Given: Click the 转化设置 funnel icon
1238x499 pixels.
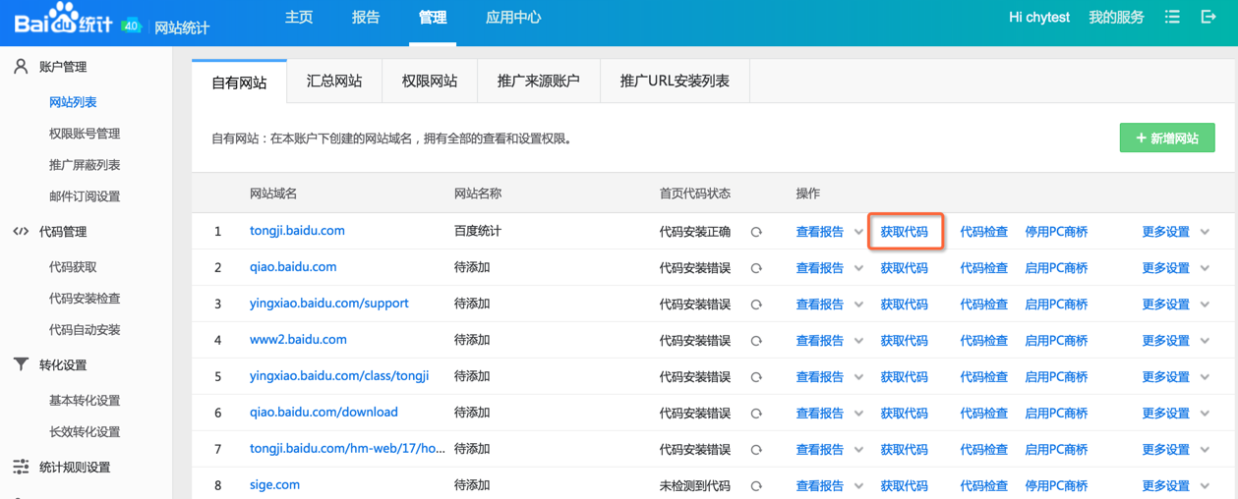Looking at the screenshot, I should click(21, 364).
